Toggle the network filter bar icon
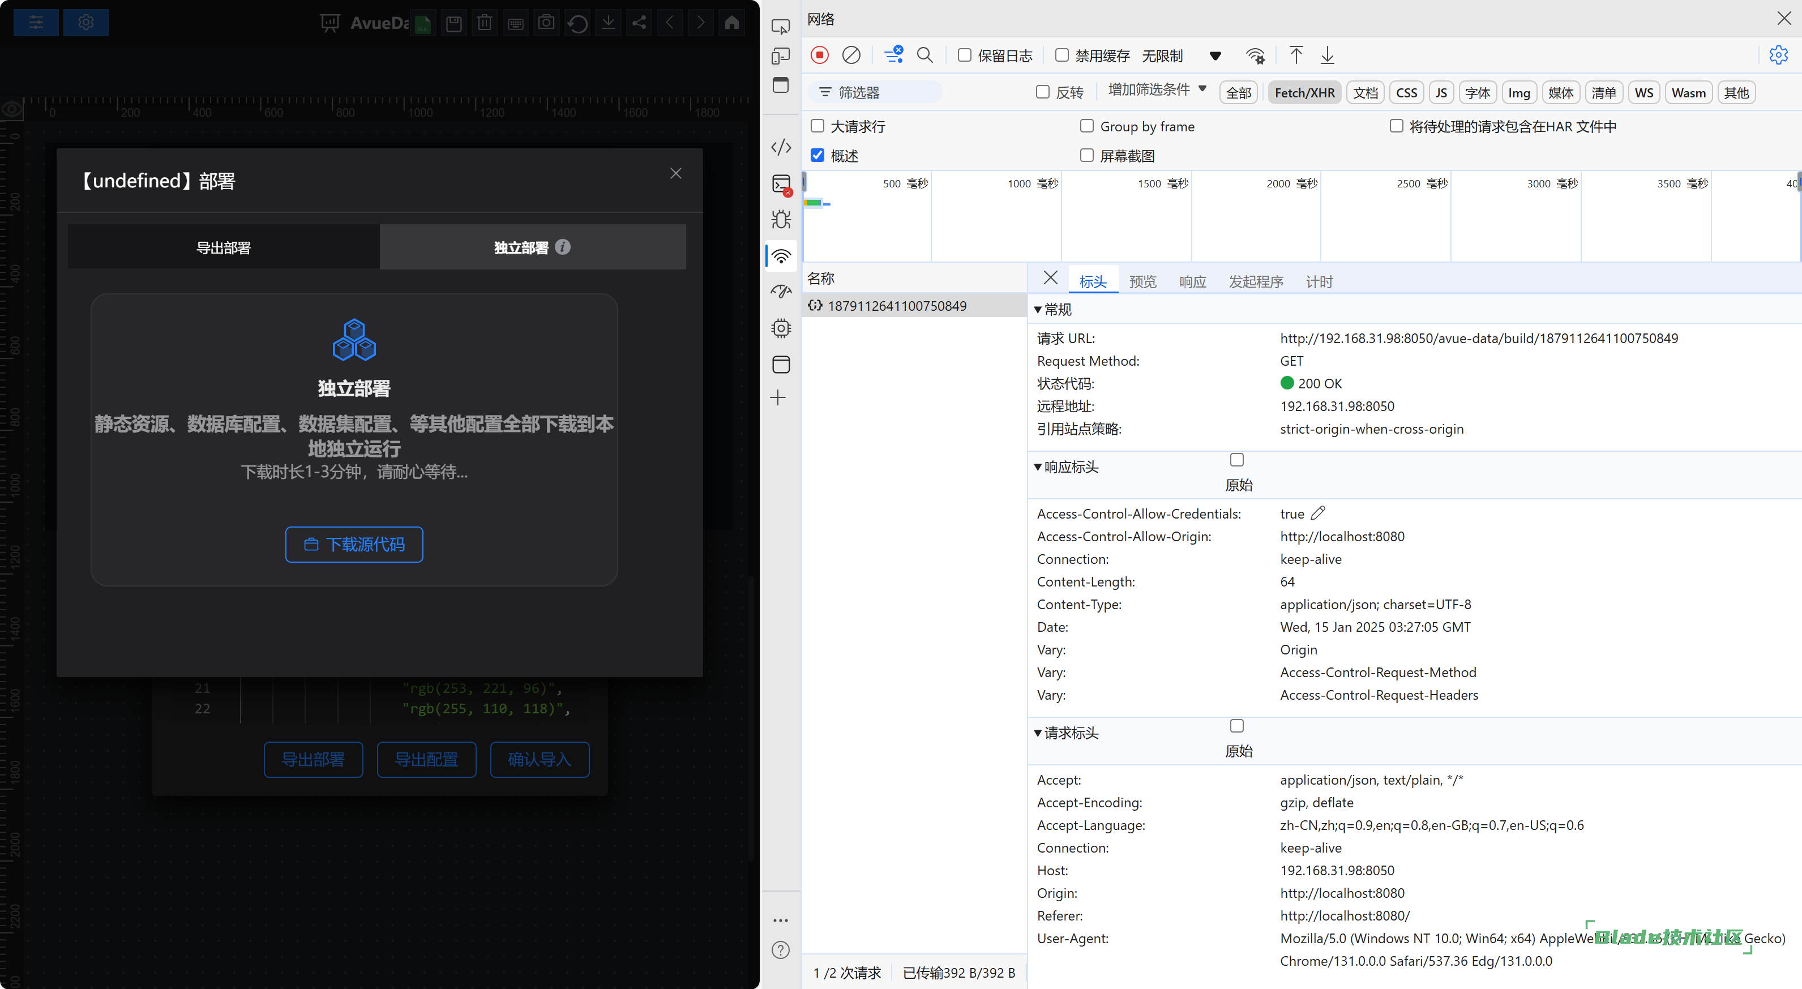1802x989 pixels. [893, 55]
